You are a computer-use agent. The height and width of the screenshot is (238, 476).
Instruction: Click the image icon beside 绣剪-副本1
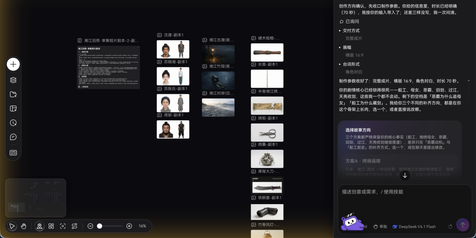pyautogui.click(x=253, y=118)
